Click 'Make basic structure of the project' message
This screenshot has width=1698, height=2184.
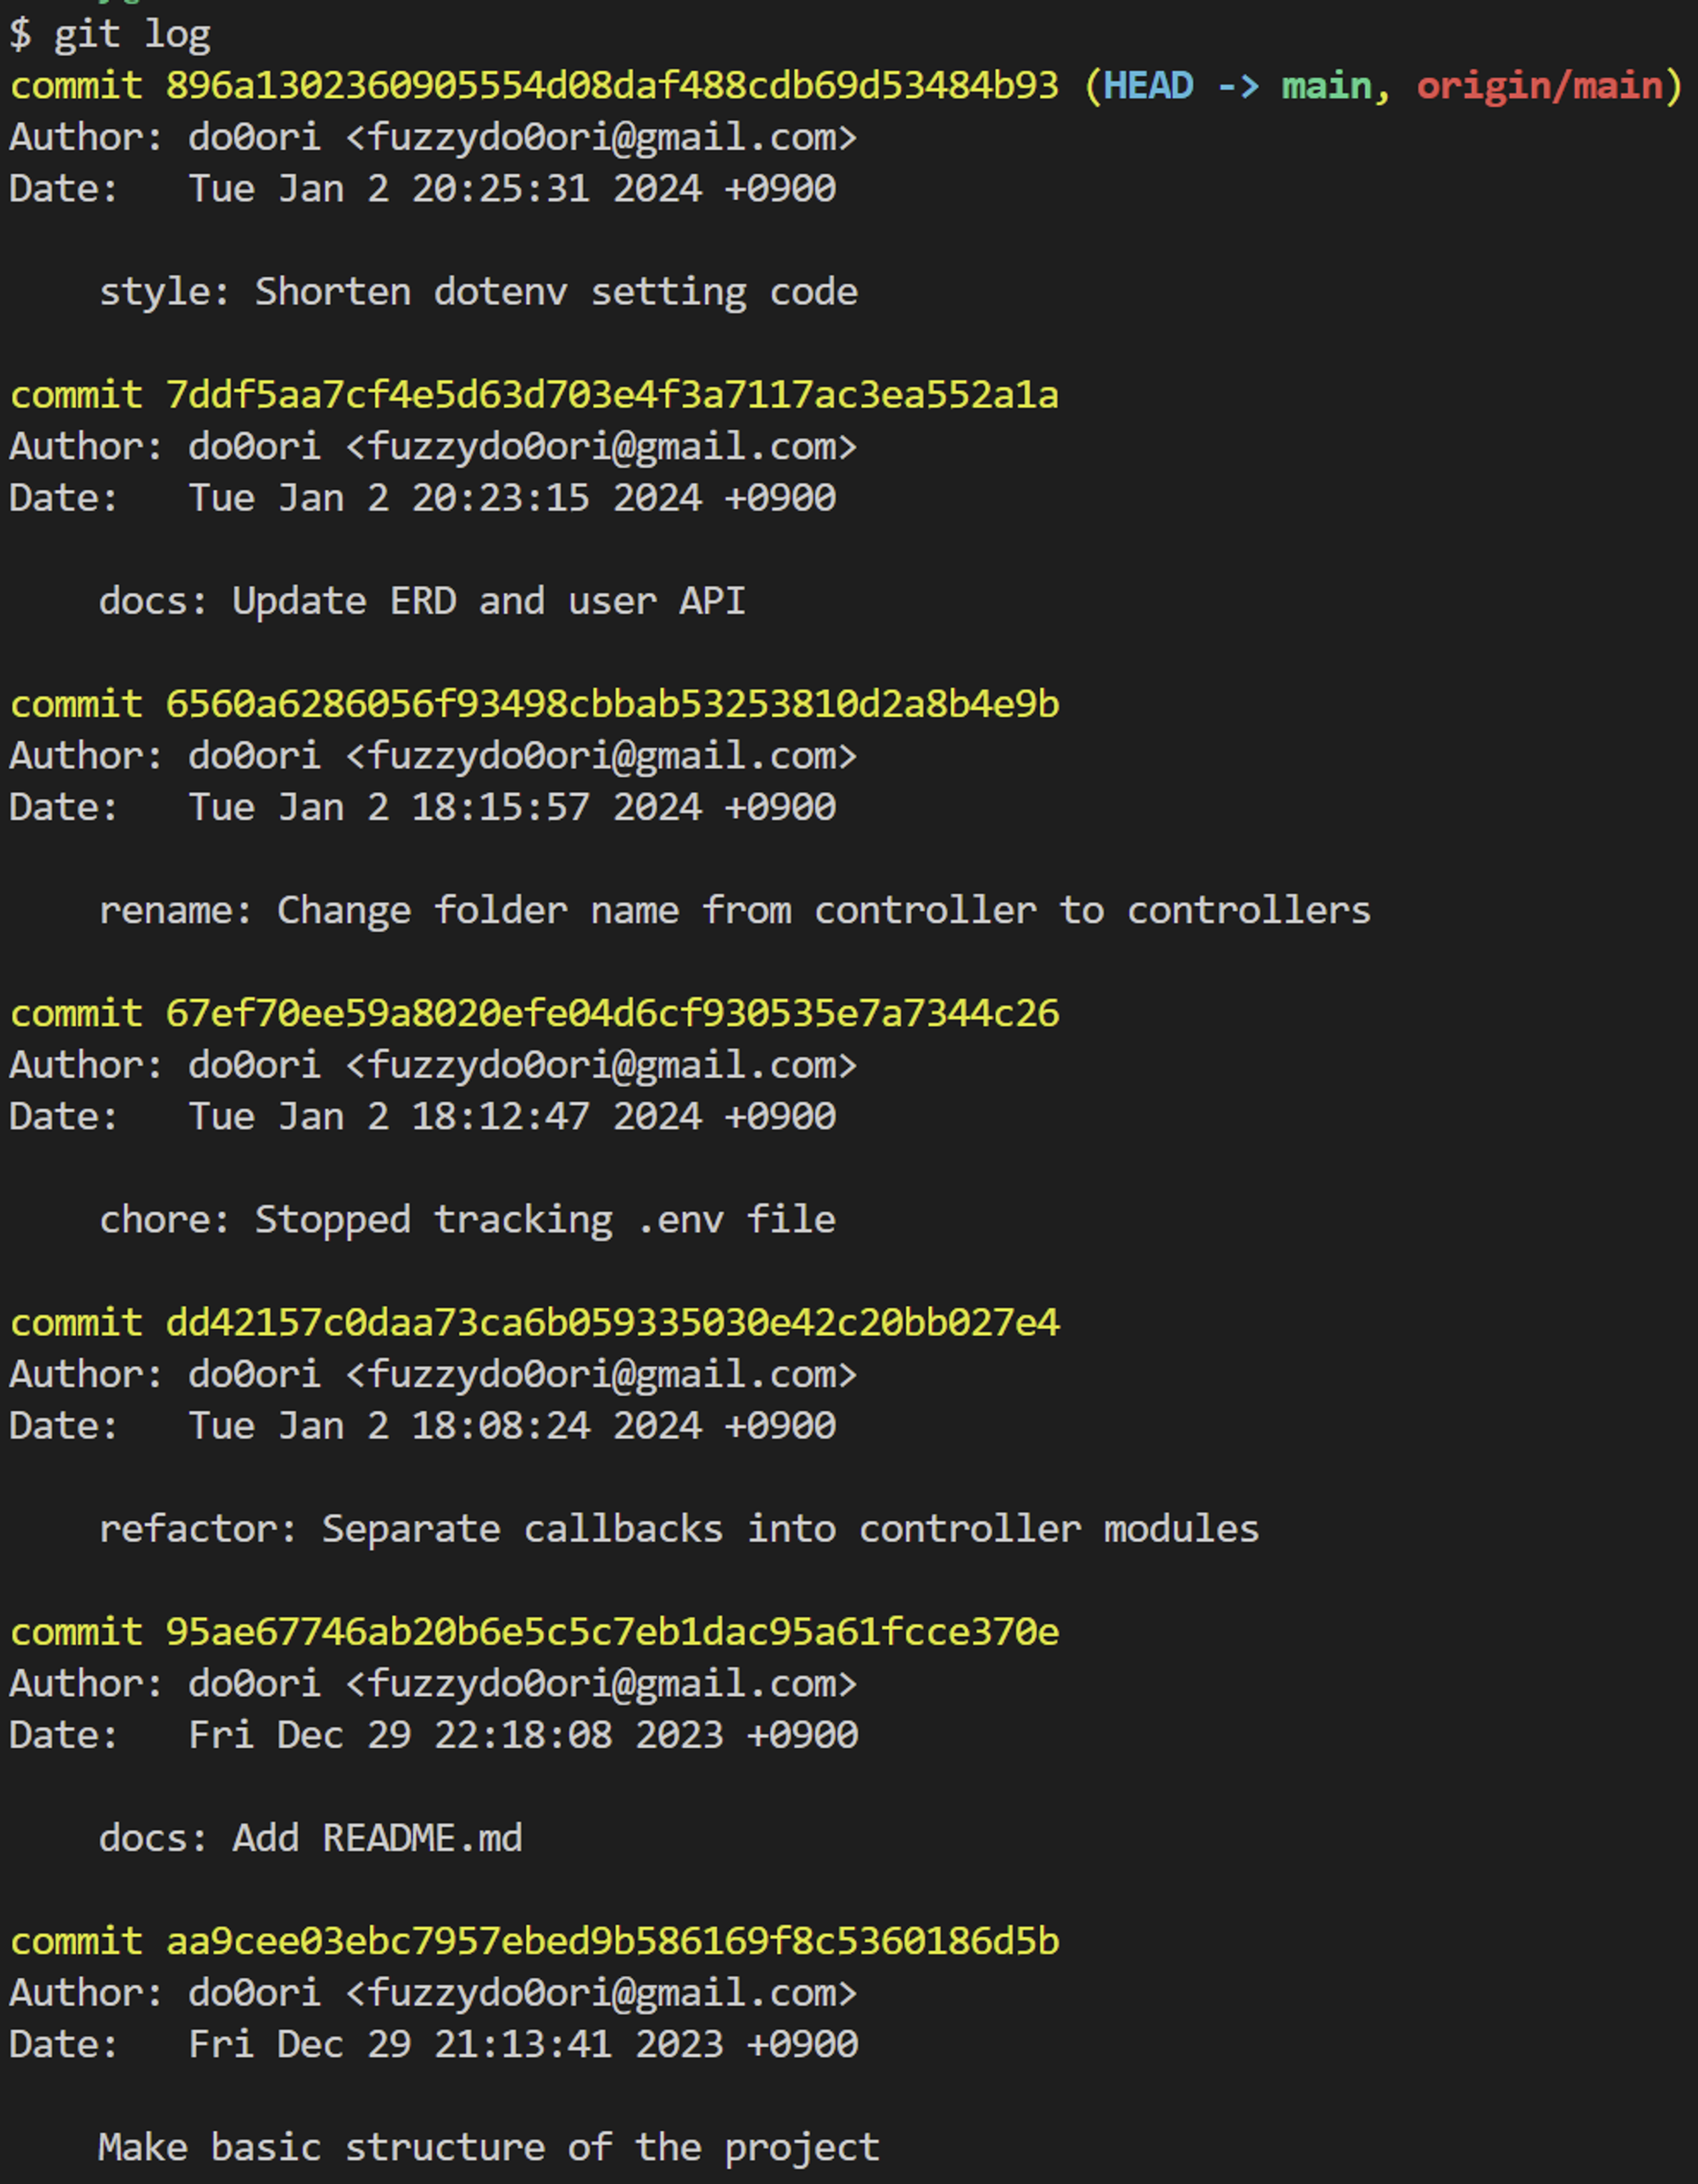[x=489, y=2148]
